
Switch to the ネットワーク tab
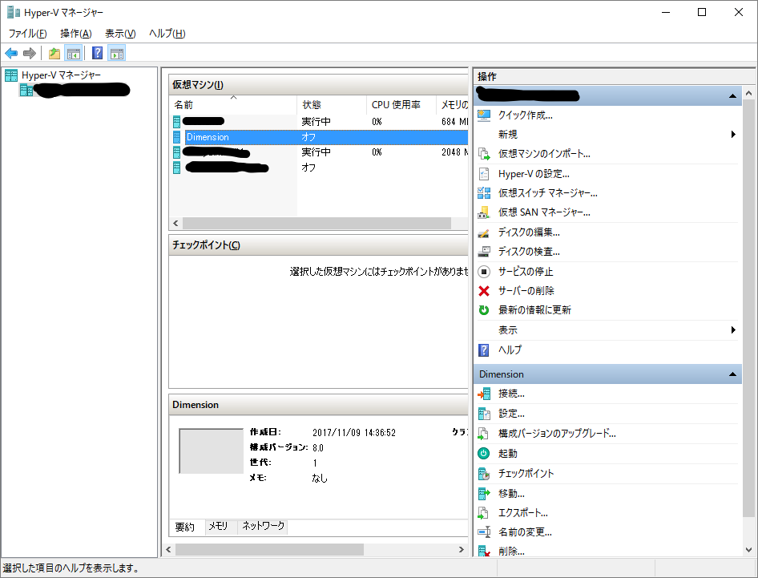263,526
